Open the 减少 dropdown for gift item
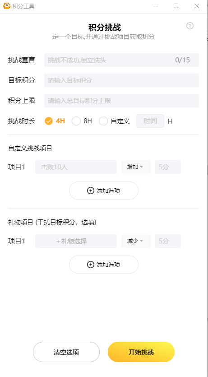Image resolution: width=208 pixels, height=377 pixels. pos(136,241)
